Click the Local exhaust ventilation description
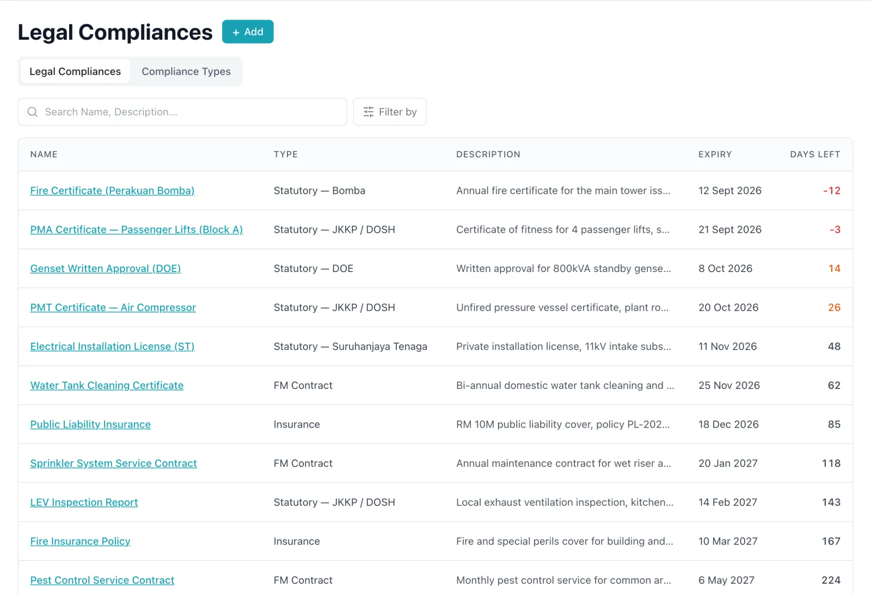The height and width of the screenshot is (594, 871). click(565, 502)
